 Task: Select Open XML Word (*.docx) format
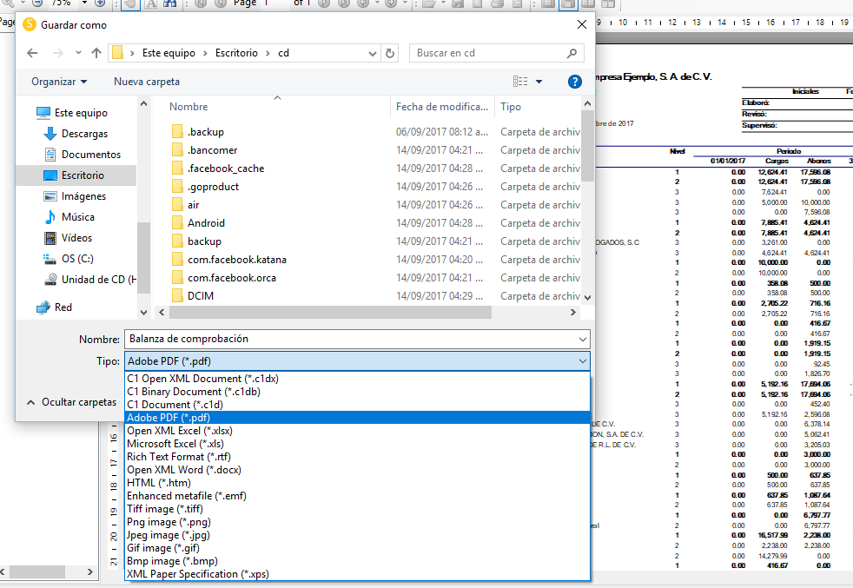click(x=184, y=470)
